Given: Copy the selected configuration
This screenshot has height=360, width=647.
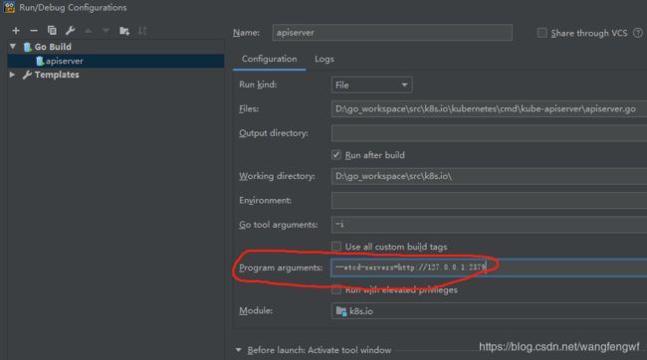Looking at the screenshot, I should (52, 31).
